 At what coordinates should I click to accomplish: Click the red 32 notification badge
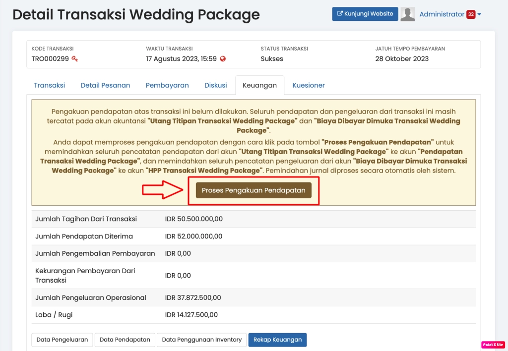[471, 14]
